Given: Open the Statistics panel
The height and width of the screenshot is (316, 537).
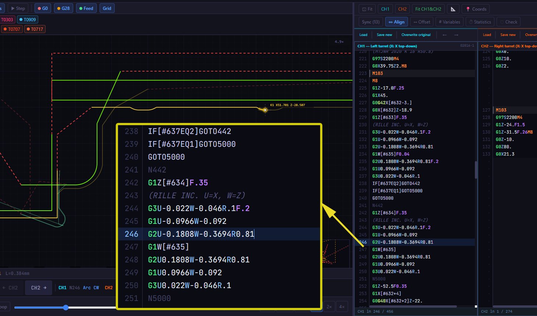Looking at the screenshot, I should pyautogui.click(x=480, y=22).
